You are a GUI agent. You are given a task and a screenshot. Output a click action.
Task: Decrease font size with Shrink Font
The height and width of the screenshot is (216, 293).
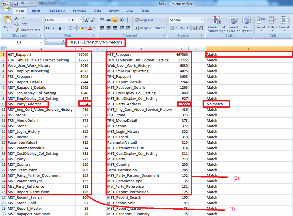coord(92,20)
